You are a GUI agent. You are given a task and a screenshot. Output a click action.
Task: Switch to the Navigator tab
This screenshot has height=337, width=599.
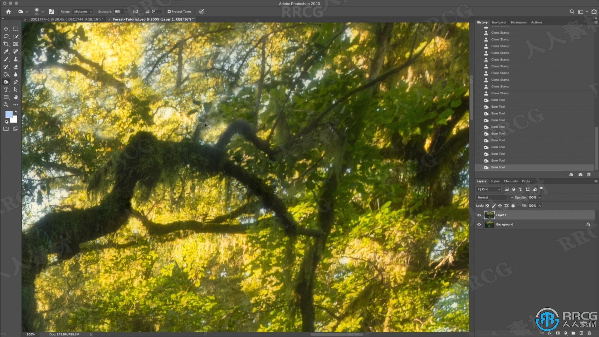tap(499, 22)
